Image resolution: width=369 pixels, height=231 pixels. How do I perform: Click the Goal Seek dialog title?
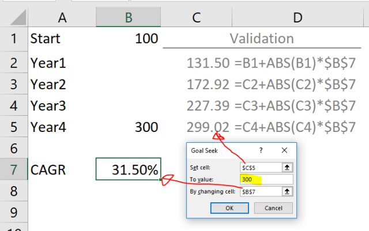tap(204, 150)
